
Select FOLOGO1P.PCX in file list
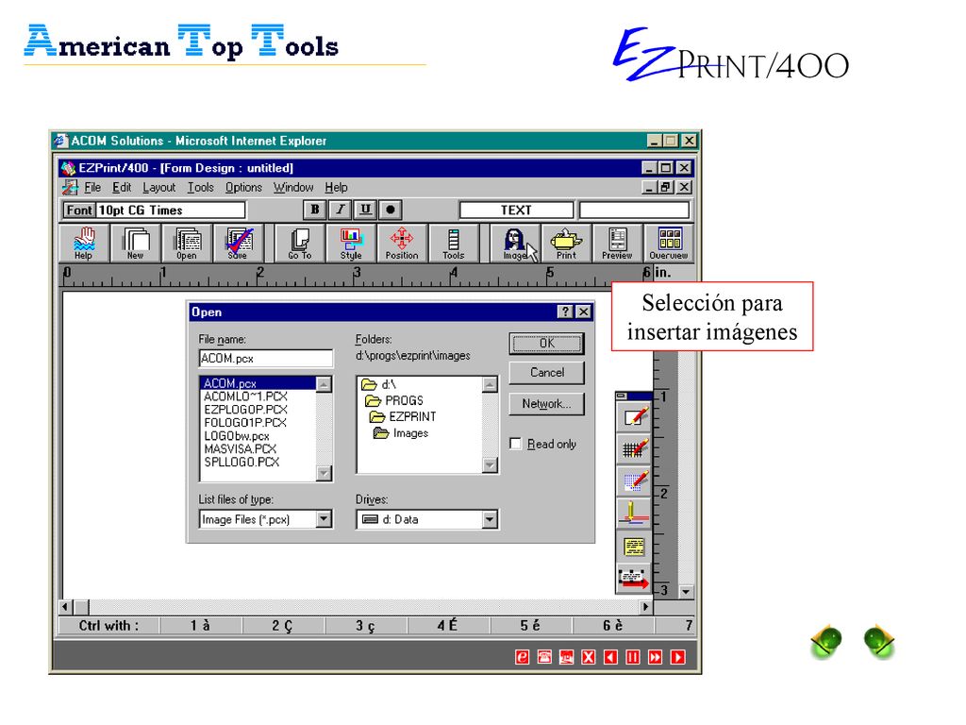[x=244, y=422]
